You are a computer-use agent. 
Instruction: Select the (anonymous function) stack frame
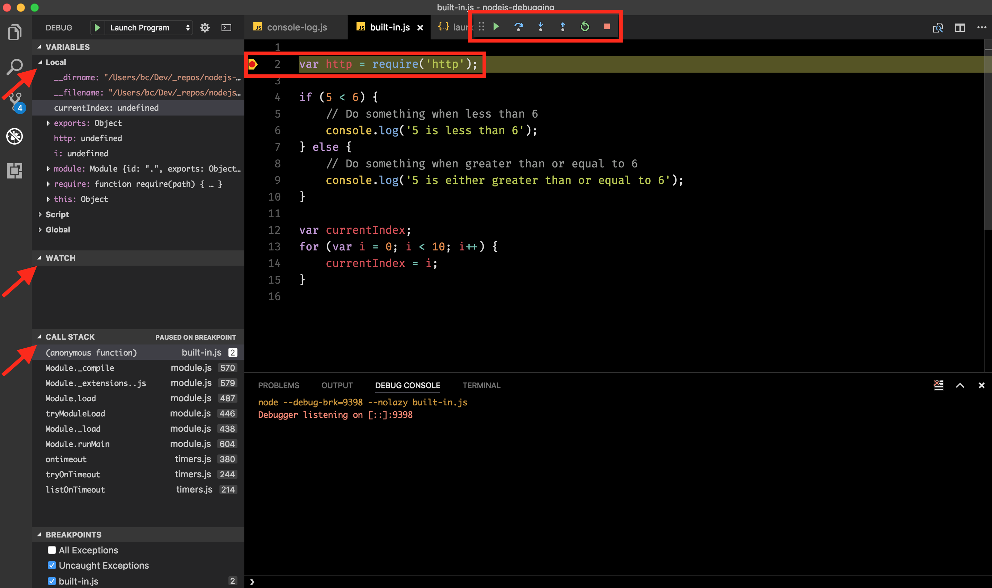click(138, 352)
